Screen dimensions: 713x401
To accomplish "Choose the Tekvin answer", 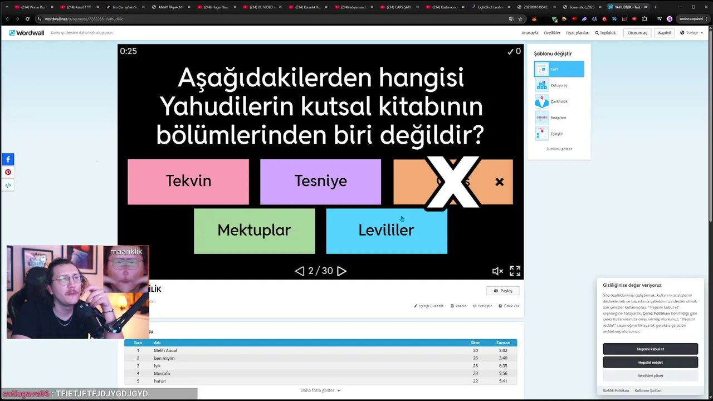I will point(188,182).
